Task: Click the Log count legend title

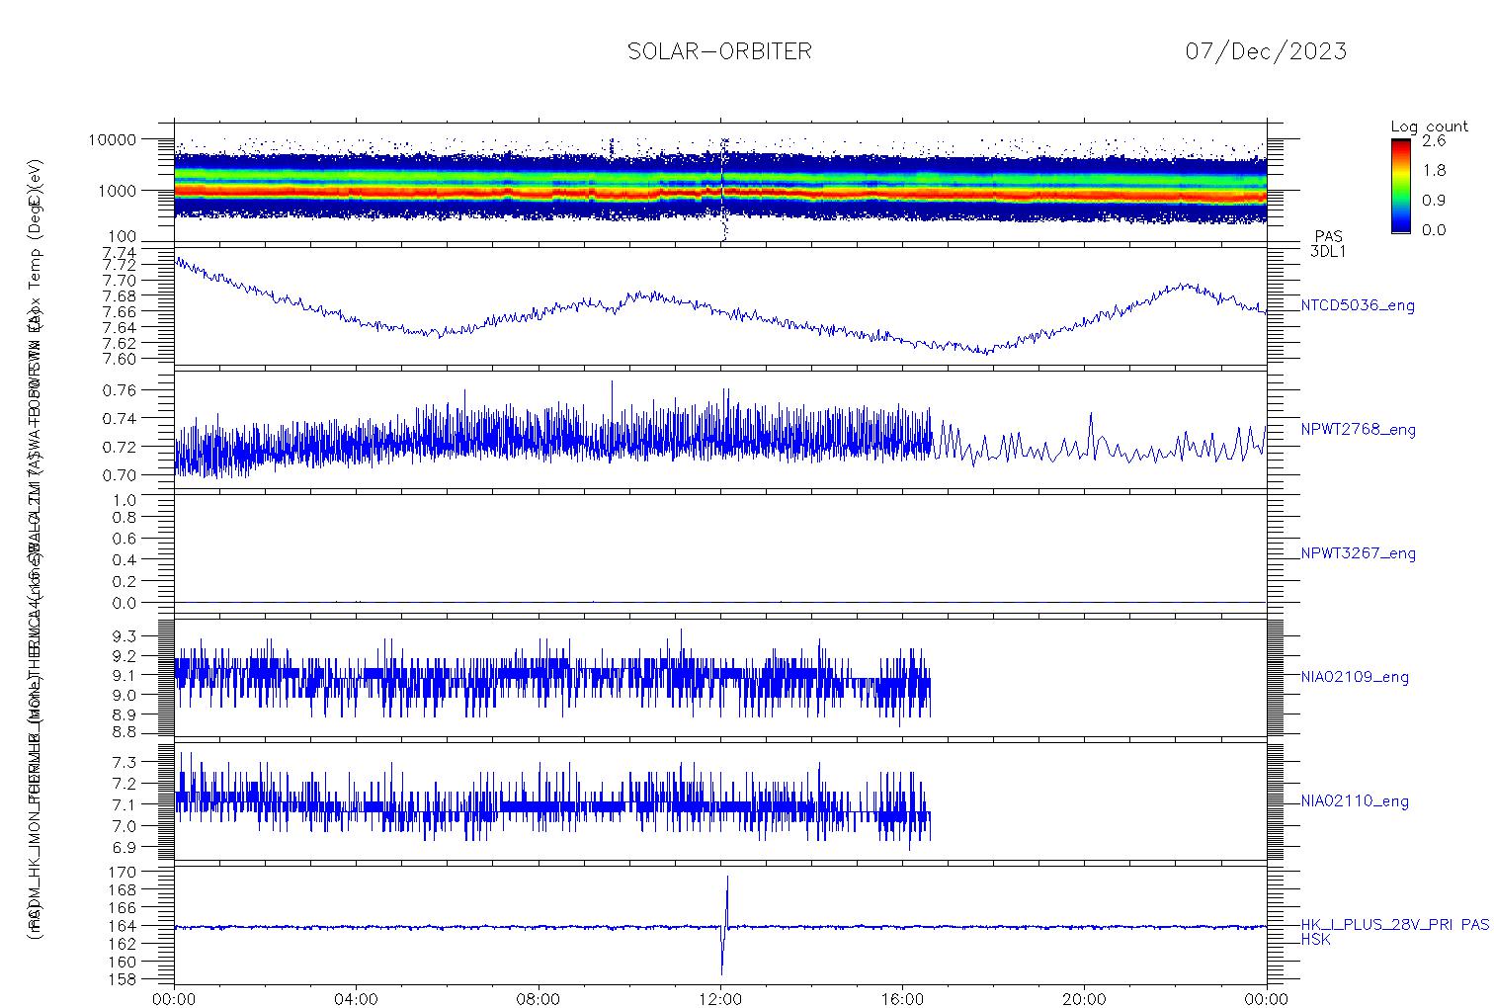Action: pyautogui.click(x=1429, y=126)
